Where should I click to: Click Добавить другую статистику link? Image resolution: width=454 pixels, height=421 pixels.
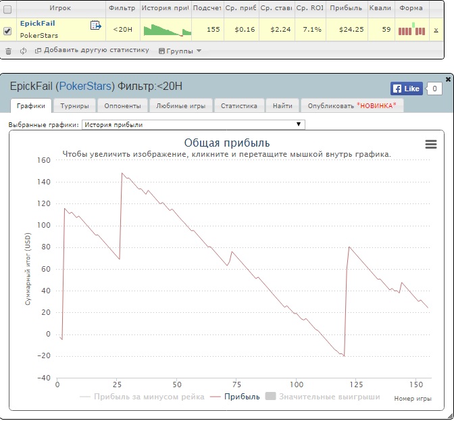coord(97,50)
